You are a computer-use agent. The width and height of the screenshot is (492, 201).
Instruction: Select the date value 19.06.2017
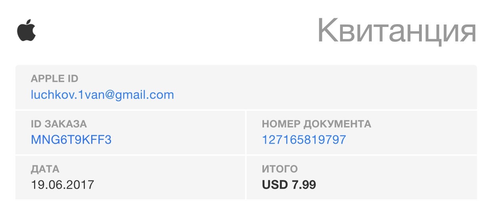tap(63, 185)
